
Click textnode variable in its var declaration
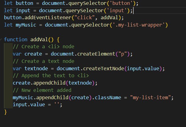tap(36, 68)
